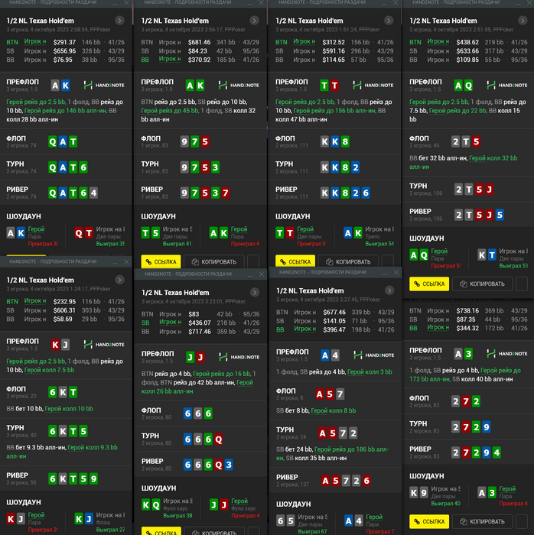
Task: Click 'Герой колл 32 bb алл-ин' action text
Action: [464, 162]
